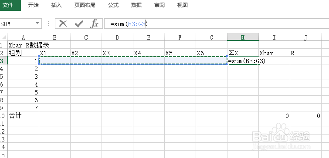Image resolution: width=329 pixels, height=158 pixels.
Task: Click group number 1 cell in column A
Action: [x=23, y=61]
